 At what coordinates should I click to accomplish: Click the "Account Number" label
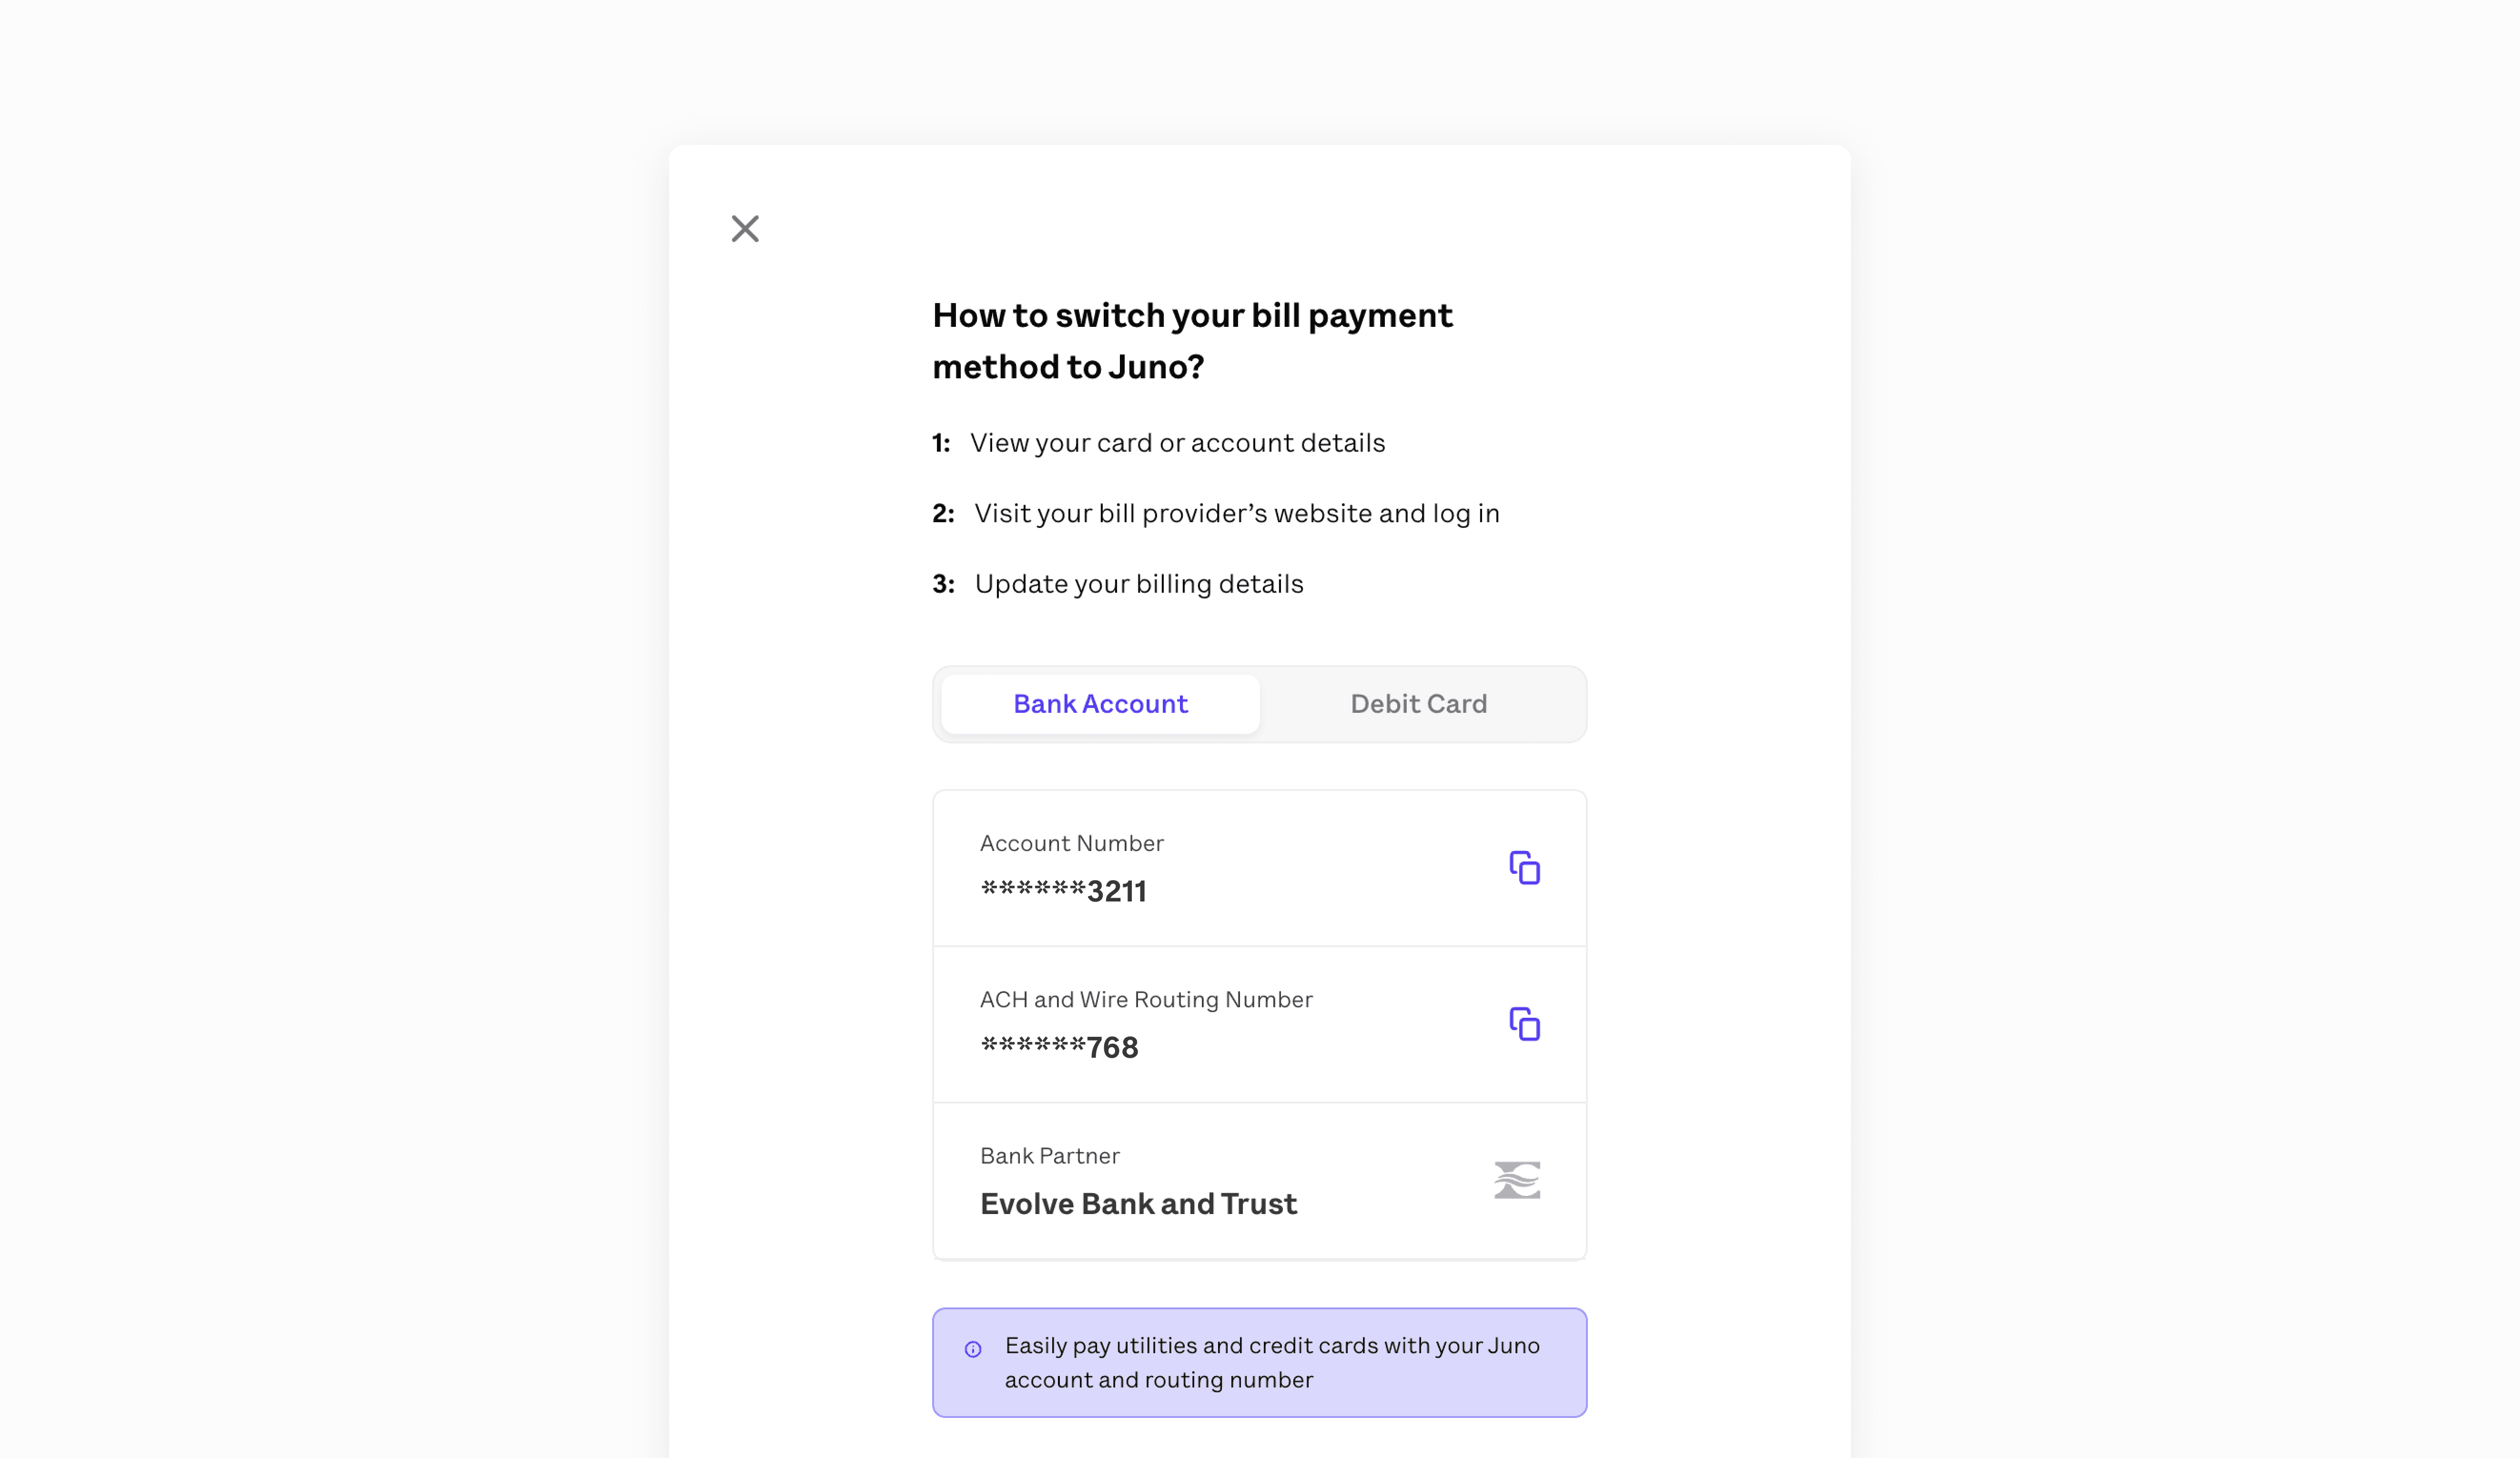(x=1071, y=843)
